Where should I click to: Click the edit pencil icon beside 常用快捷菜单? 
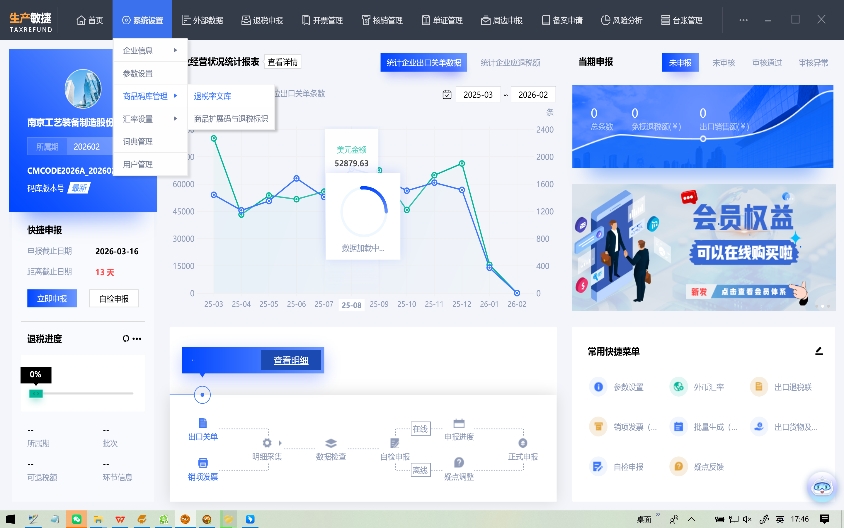tap(819, 351)
